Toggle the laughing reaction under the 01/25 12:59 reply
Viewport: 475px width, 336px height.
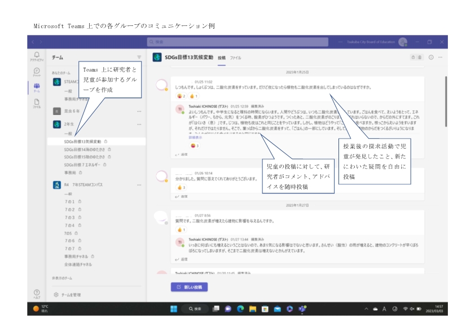pyautogui.click(x=195, y=145)
